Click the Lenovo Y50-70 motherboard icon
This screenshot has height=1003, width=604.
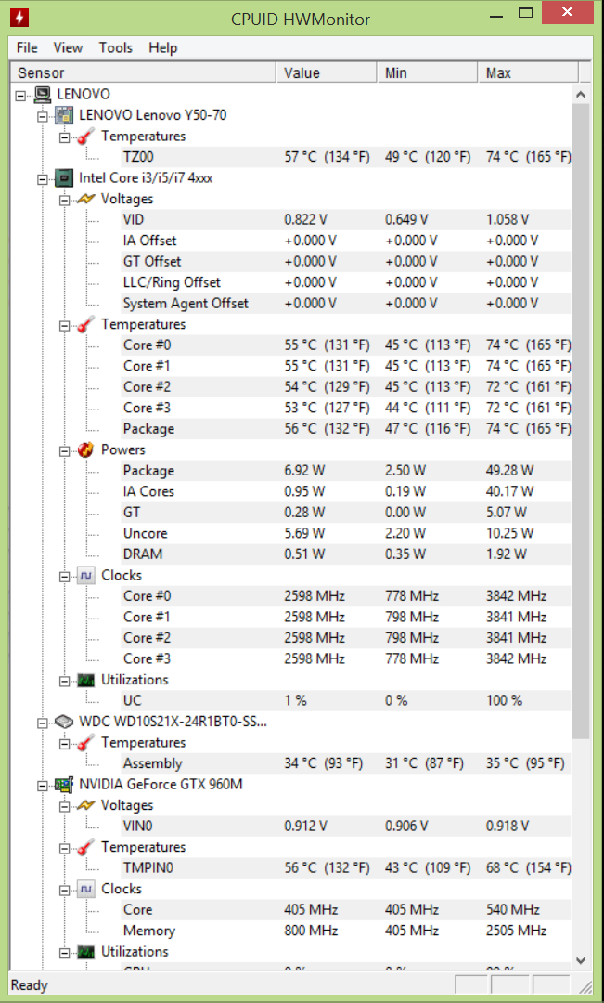[x=63, y=115]
